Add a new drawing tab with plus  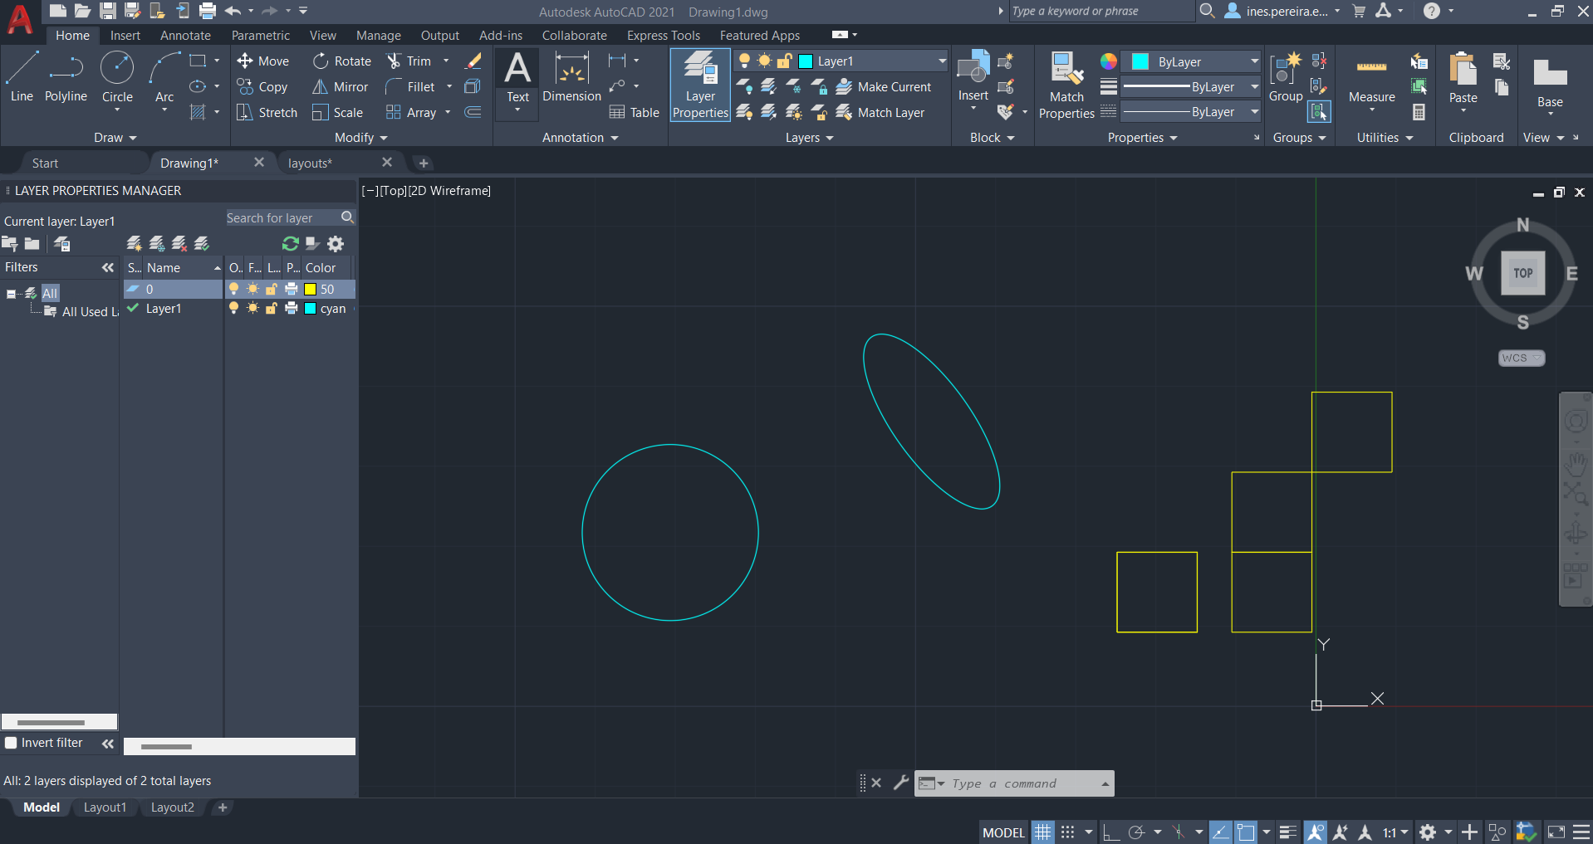click(x=424, y=163)
